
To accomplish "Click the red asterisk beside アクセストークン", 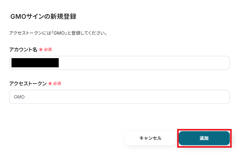I will click(50, 84).
